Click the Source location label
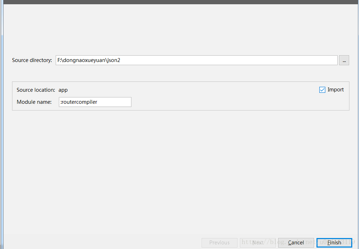Viewport: 359px width, 249px height. click(x=36, y=90)
